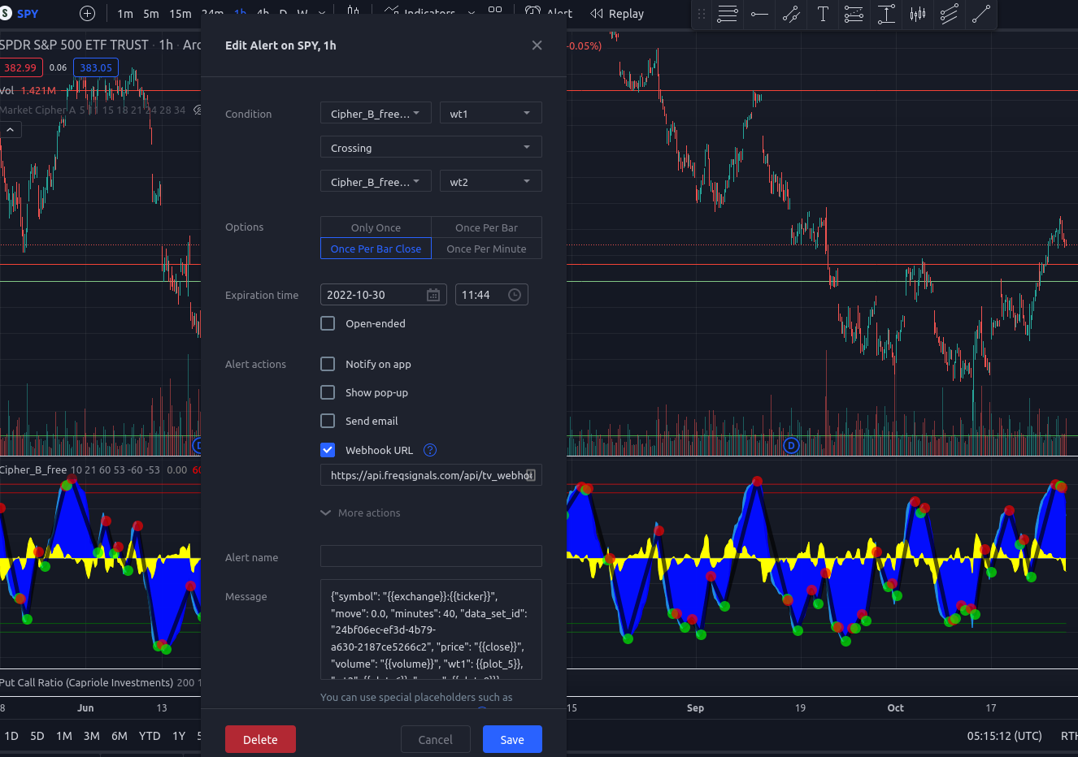Enable Notify on app checkbox
The image size is (1078, 757).
point(328,364)
